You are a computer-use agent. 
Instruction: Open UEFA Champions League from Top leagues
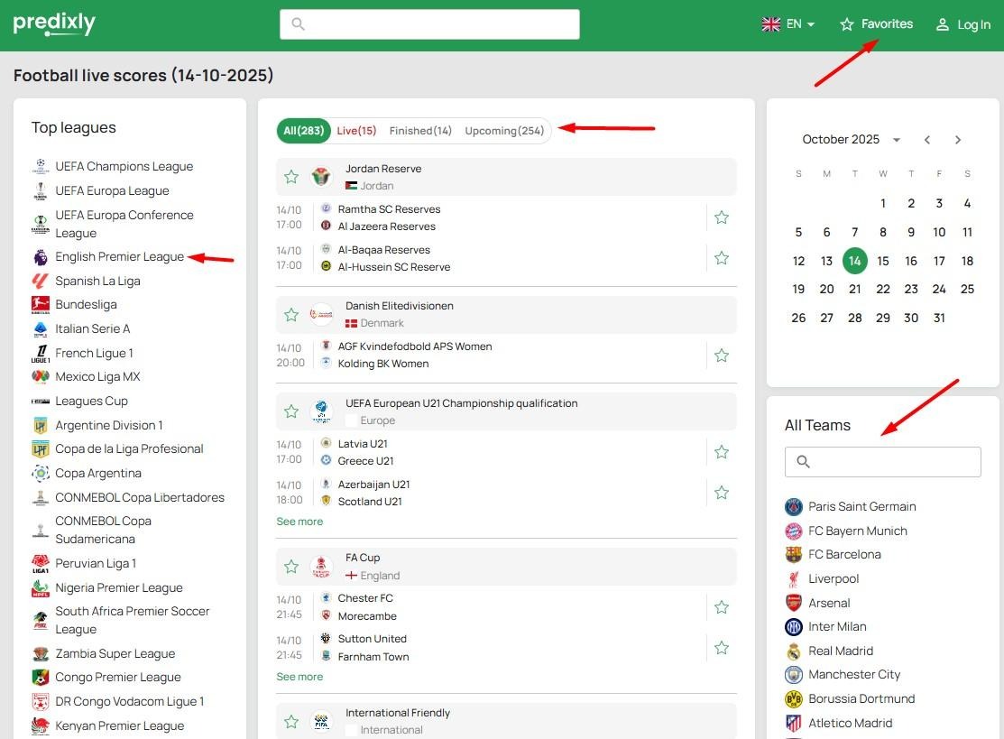point(124,166)
